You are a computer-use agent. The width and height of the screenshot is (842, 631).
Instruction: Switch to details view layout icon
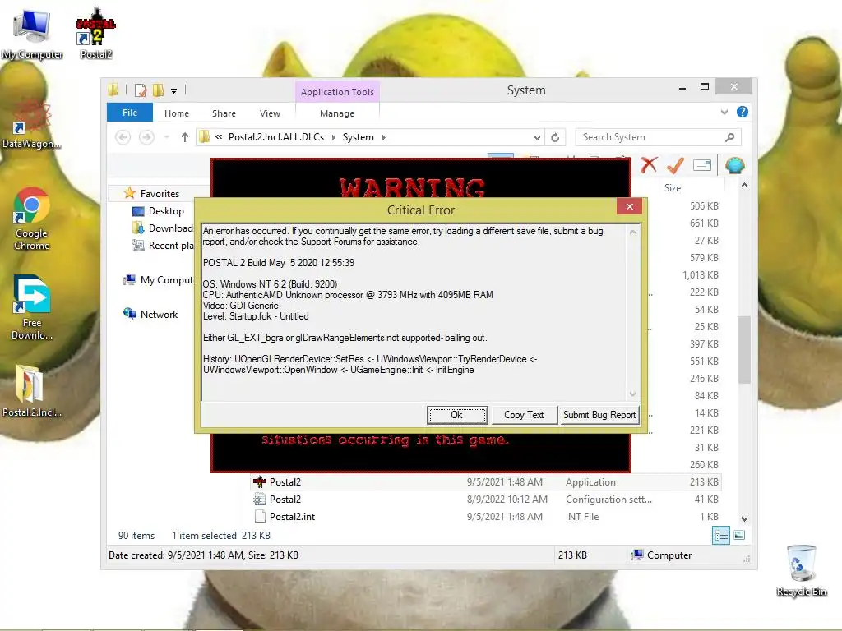(x=720, y=535)
